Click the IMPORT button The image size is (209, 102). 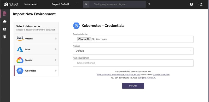coord(133,86)
